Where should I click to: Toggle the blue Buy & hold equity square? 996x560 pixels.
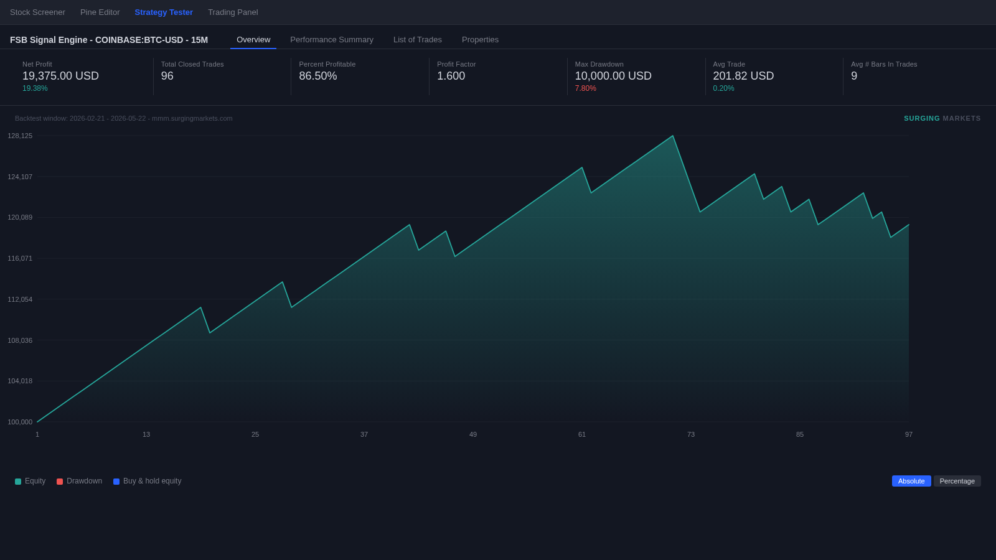(x=116, y=482)
